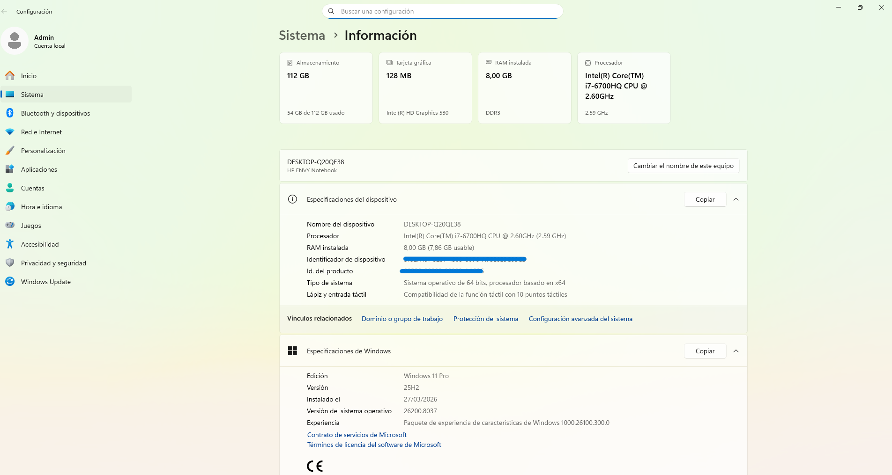
Task: Click the Inicio home icon in sidebar
Action: (10, 76)
